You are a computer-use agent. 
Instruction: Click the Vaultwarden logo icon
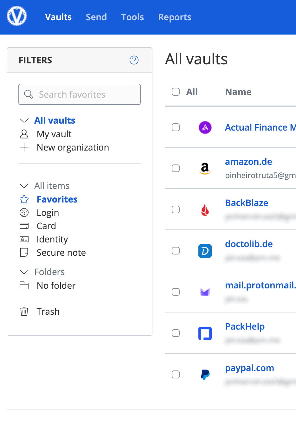(17, 16)
